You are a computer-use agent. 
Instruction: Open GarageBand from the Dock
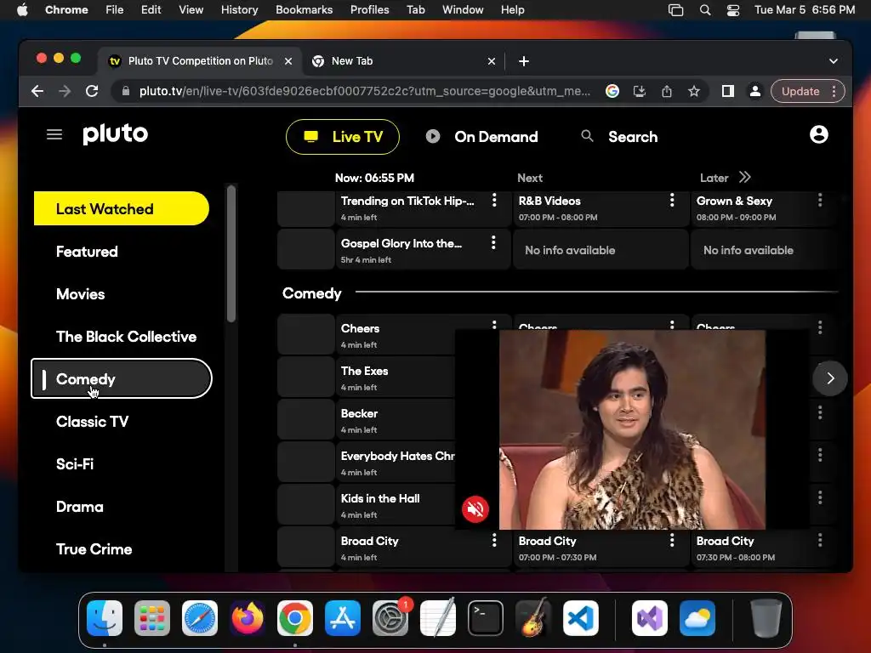pos(533,618)
